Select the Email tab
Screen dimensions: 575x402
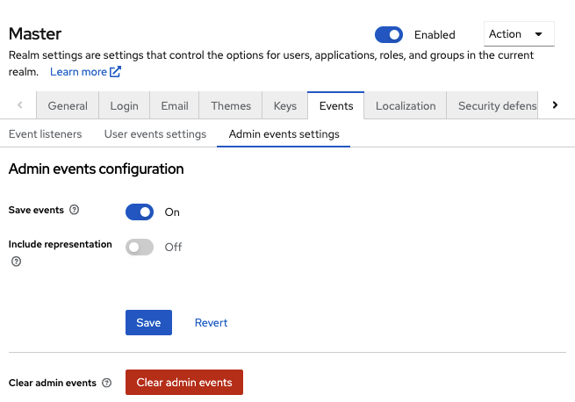tap(175, 105)
